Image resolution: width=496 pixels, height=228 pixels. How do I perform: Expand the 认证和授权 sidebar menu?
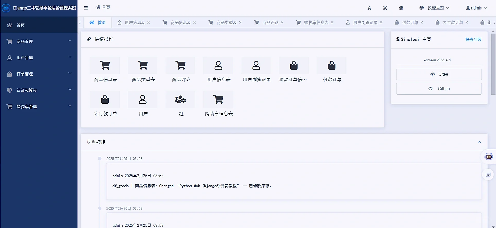39,90
